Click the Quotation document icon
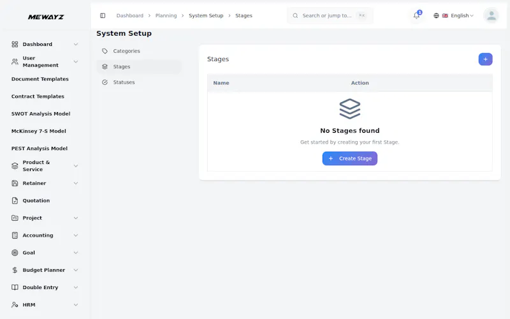This screenshot has height=319, width=510. [15, 200]
